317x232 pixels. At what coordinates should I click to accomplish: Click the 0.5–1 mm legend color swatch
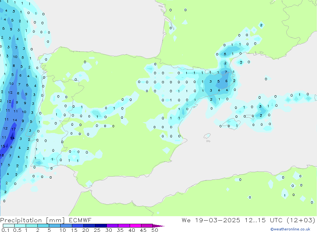coord(20,226)
